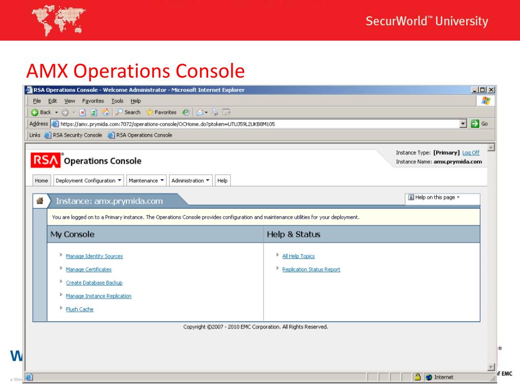Open the View menu
520x390 pixels.
70,101
